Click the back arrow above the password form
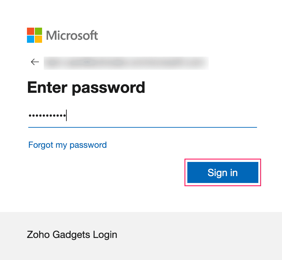This screenshot has height=260, width=282. (x=35, y=62)
